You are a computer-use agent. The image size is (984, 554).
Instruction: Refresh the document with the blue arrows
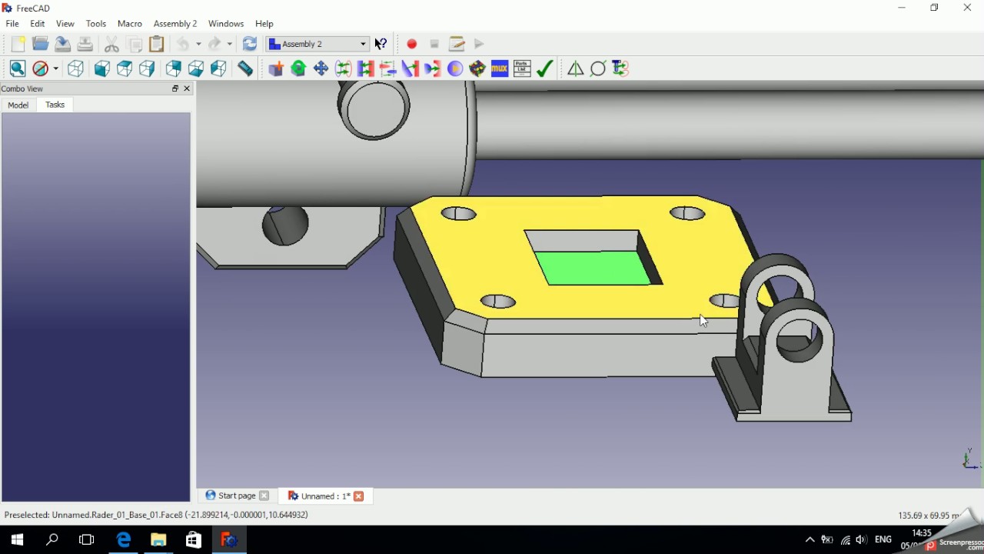[x=249, y=44]
